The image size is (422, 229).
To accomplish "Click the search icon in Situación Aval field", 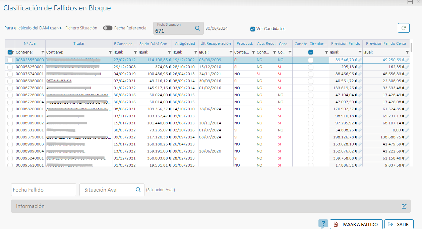I will [138, 190].
